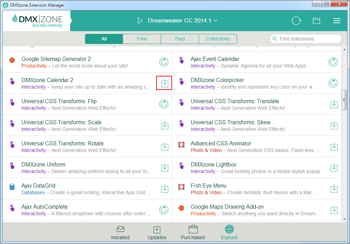The width and height of the screenshot is (350, 244).
Task: Download Universal CSS Transforms: Rotate
Action: pyautogui.click(x=164, y=146)
